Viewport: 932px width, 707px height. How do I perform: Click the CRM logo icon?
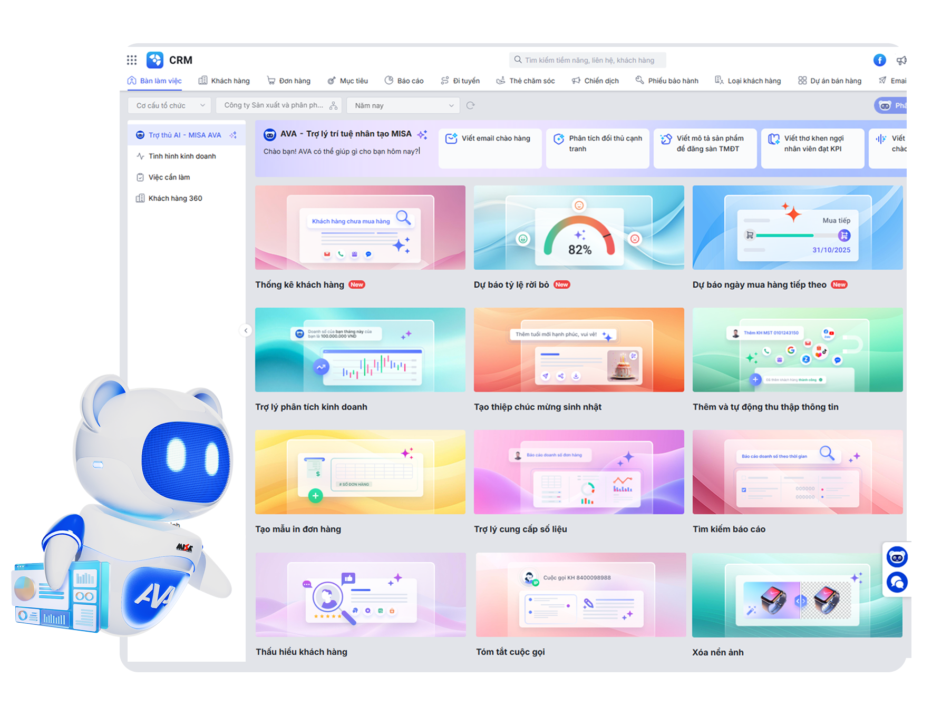click(155, 60)
